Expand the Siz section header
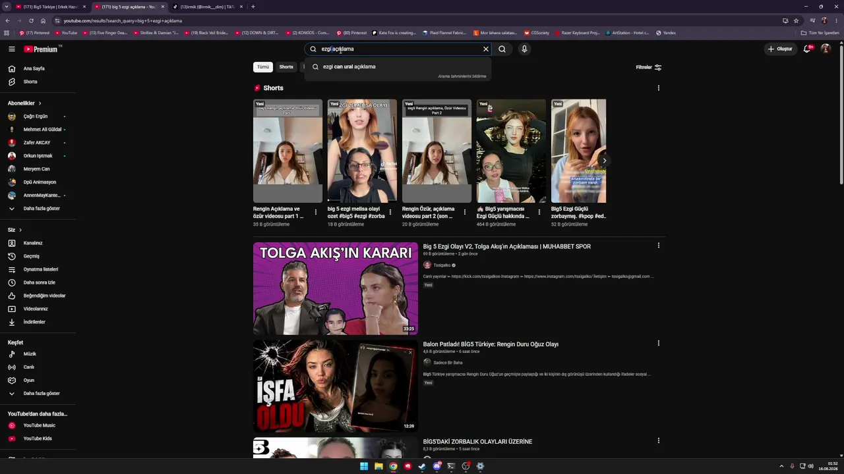 coord(15,230)
